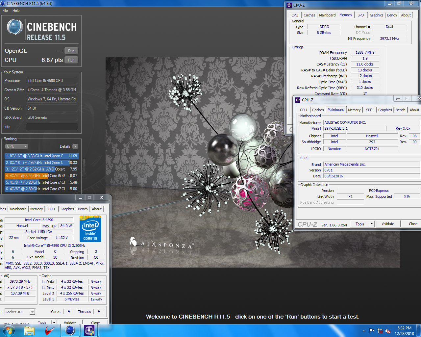Run the CPU benchmark test
421x337 pixels.
[x=71, y=60]
